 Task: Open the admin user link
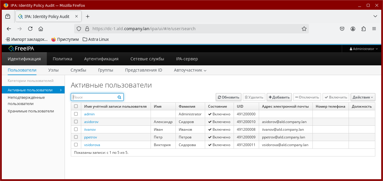(89, 114)
